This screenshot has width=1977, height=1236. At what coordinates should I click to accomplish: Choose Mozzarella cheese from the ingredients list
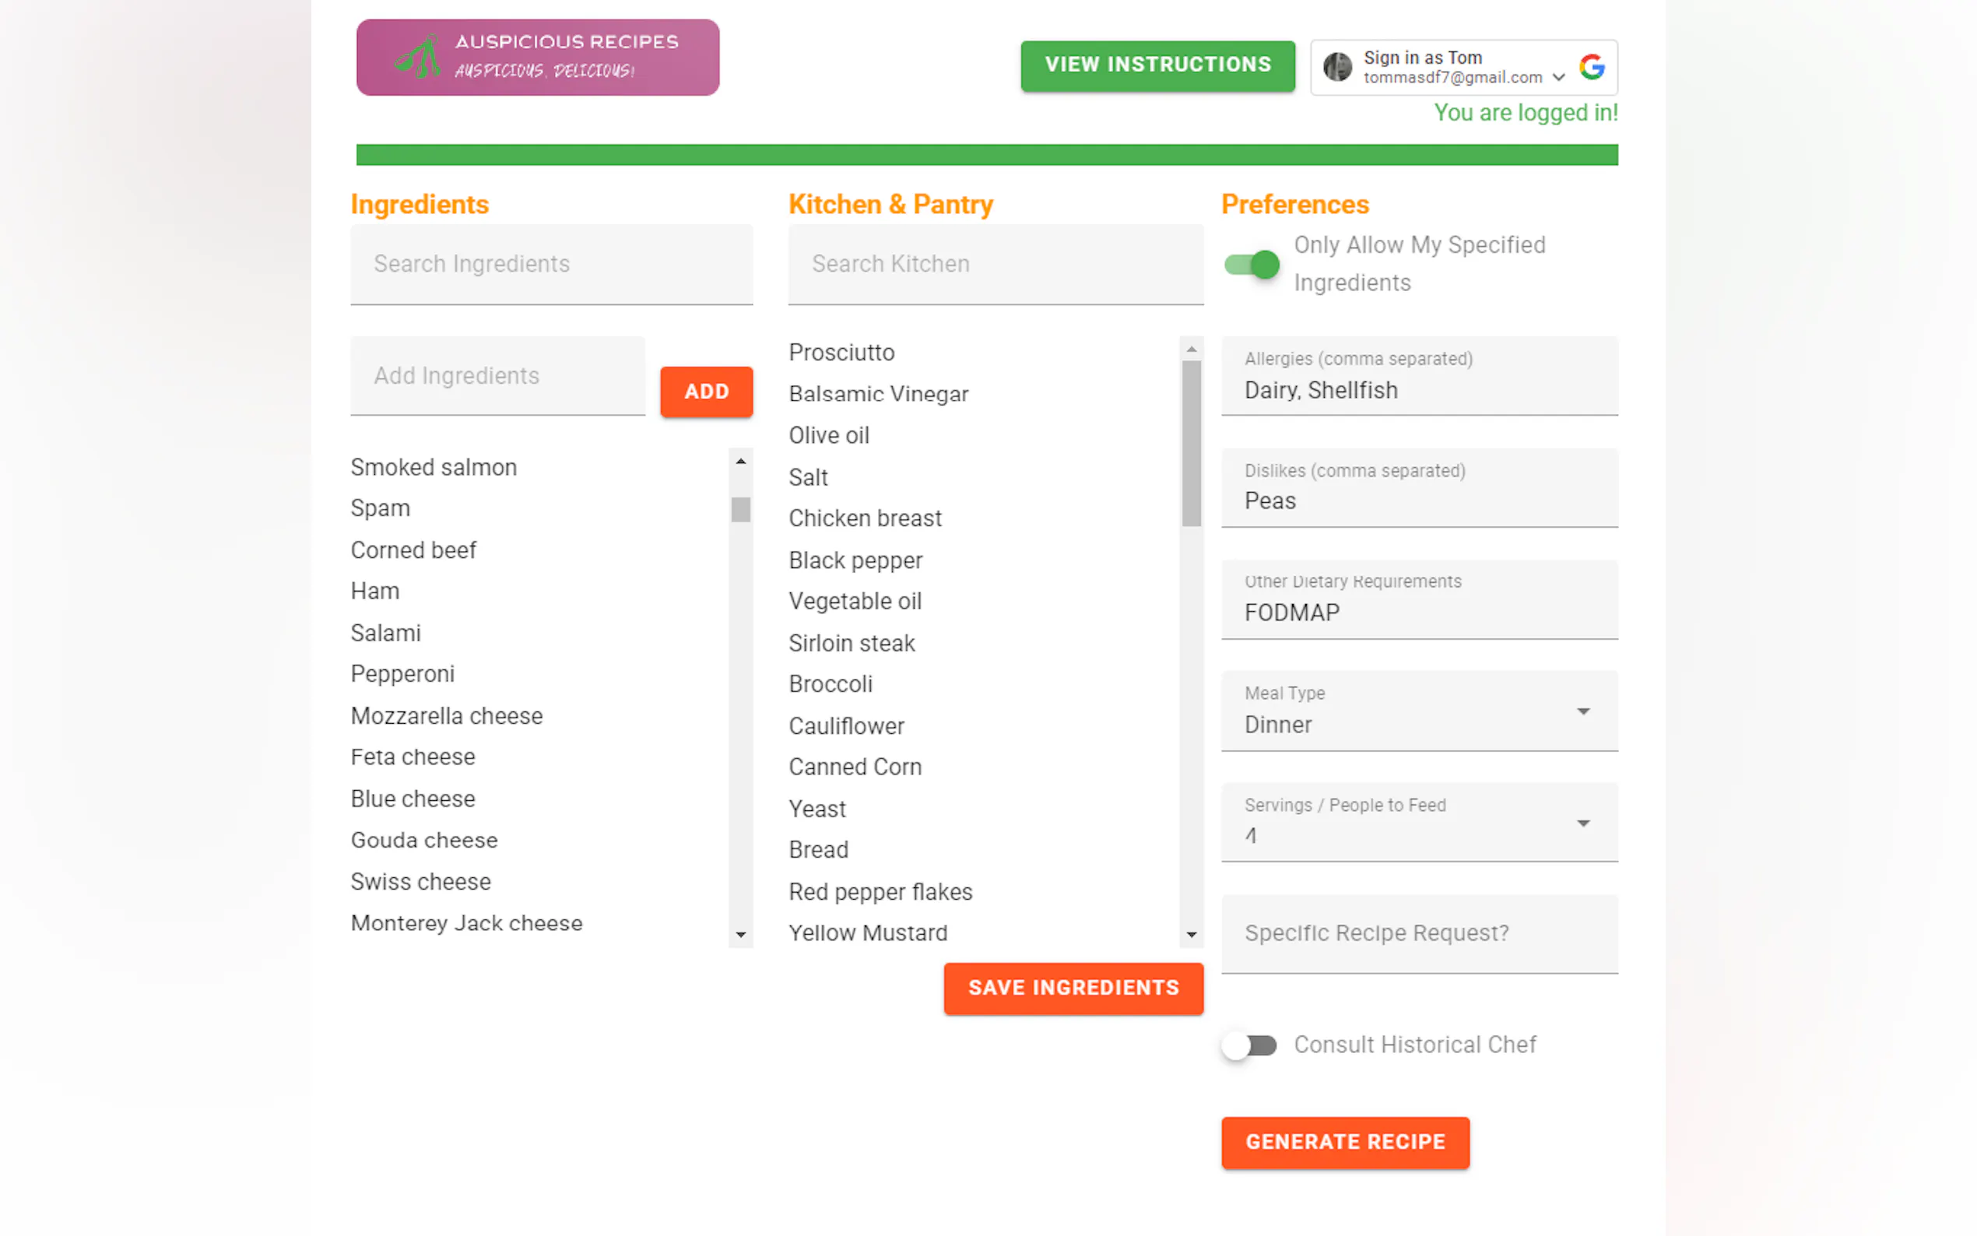tap(446, 716)
